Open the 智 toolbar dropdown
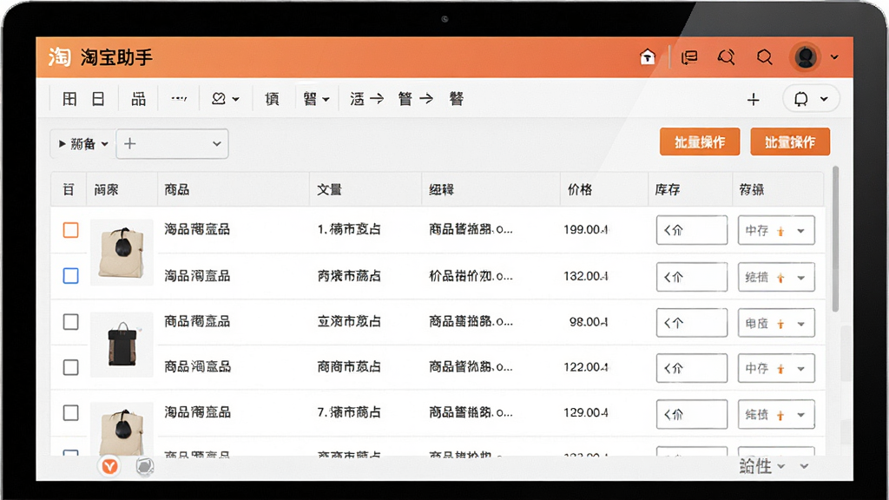This screenshot has width=889, height=500. [316, 99]
